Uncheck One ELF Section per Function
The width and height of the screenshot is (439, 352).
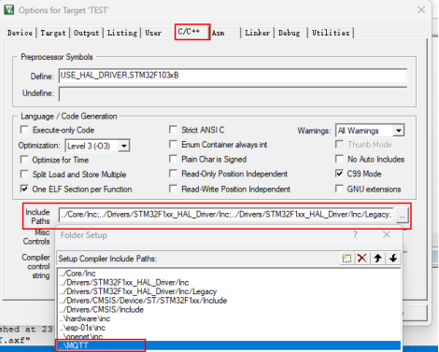click(x=24, y=189)
